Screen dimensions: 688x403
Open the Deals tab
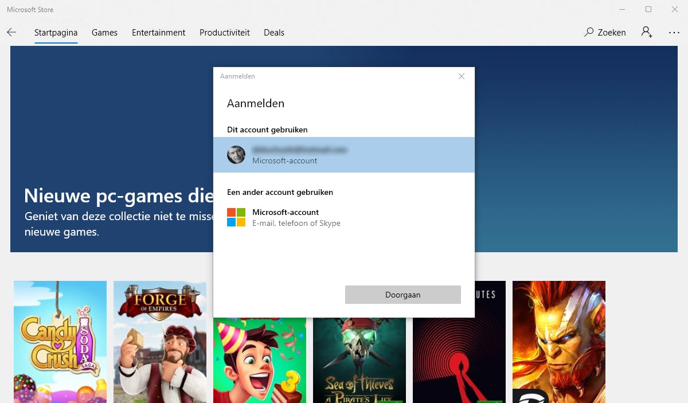coord(274,33)
